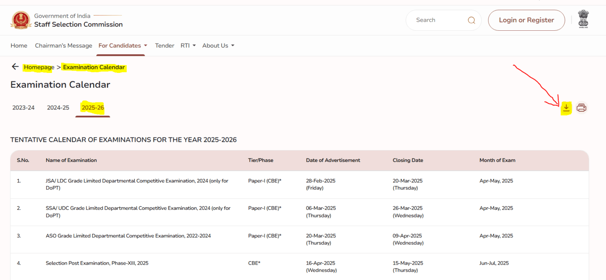Expand the RTI dropdown menu

pos(188,46)
